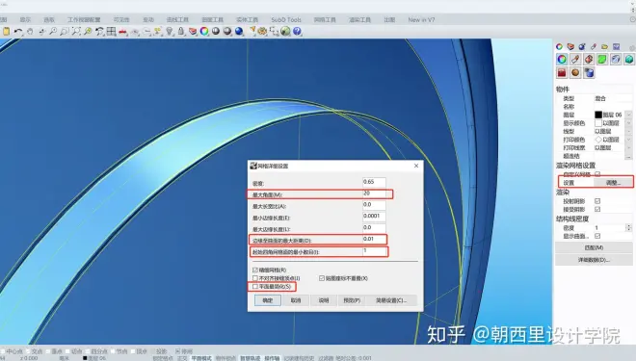Open the 曲线工具 toolbar tab
The height and width of the screenshot is (361, 636).
[177, 20]
